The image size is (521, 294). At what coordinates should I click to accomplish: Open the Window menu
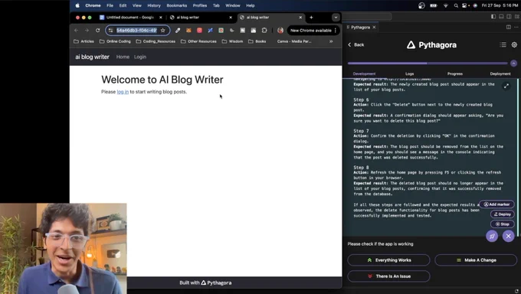pyautogui.click(x=233, y=5)
